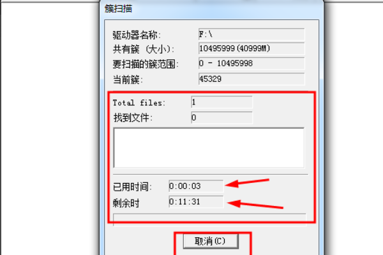Select the total clusters field 10495999(40999M)
Screen dimensions: 383x255
coord(252,48)
